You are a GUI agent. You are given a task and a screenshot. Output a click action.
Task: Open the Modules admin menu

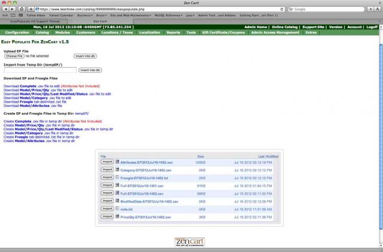tap(62, 32)
